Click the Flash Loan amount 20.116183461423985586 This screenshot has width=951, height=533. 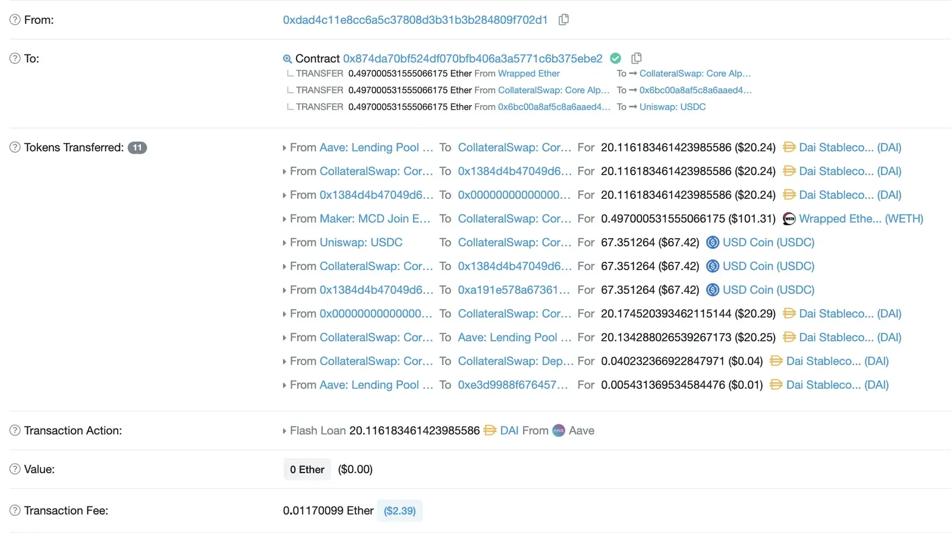click(414, 430)
